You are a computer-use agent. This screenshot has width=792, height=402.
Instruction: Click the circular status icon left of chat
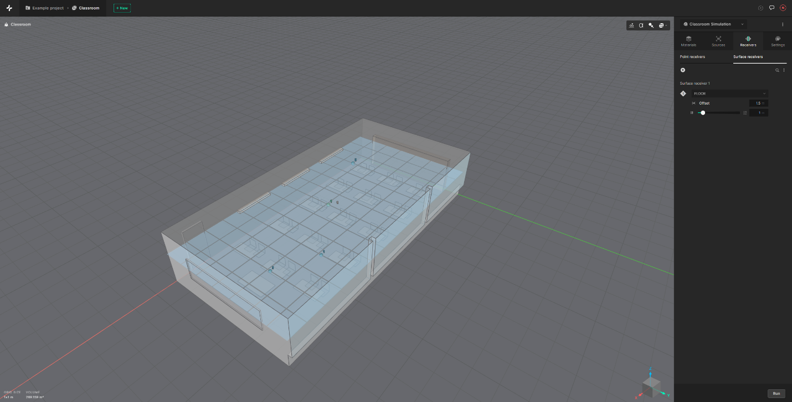coord(760,8)
